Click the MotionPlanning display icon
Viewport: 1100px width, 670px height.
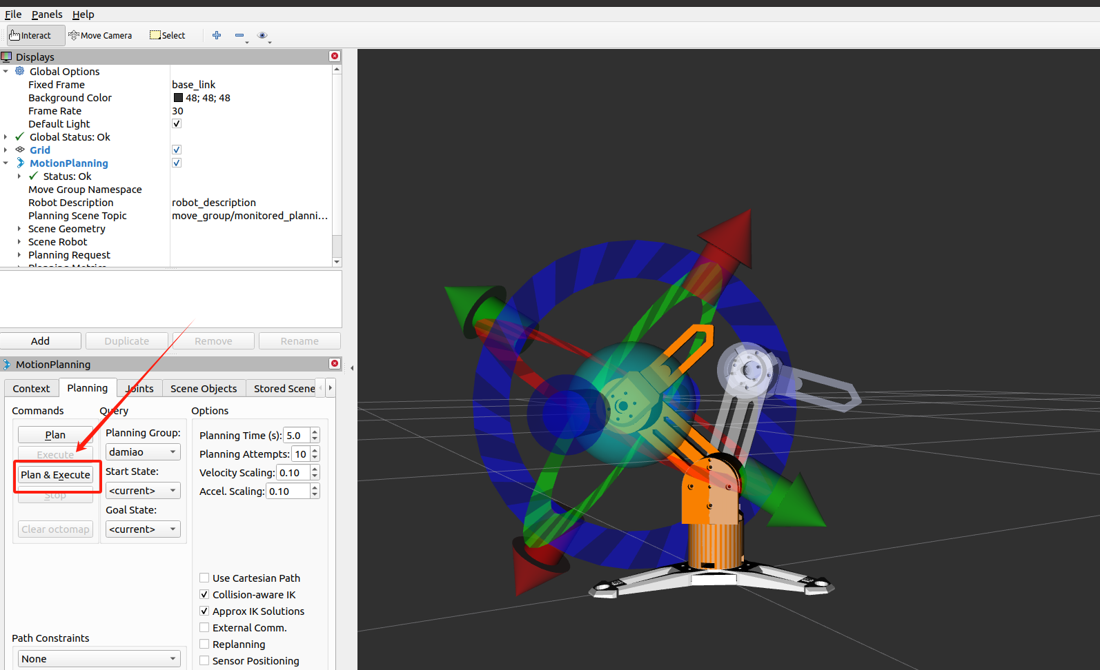point(20,163)
